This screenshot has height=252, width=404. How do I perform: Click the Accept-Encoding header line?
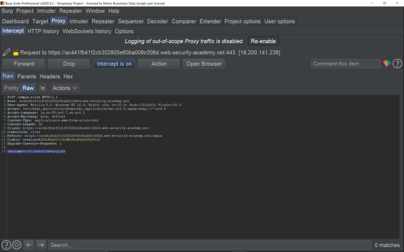click(36, 117)
